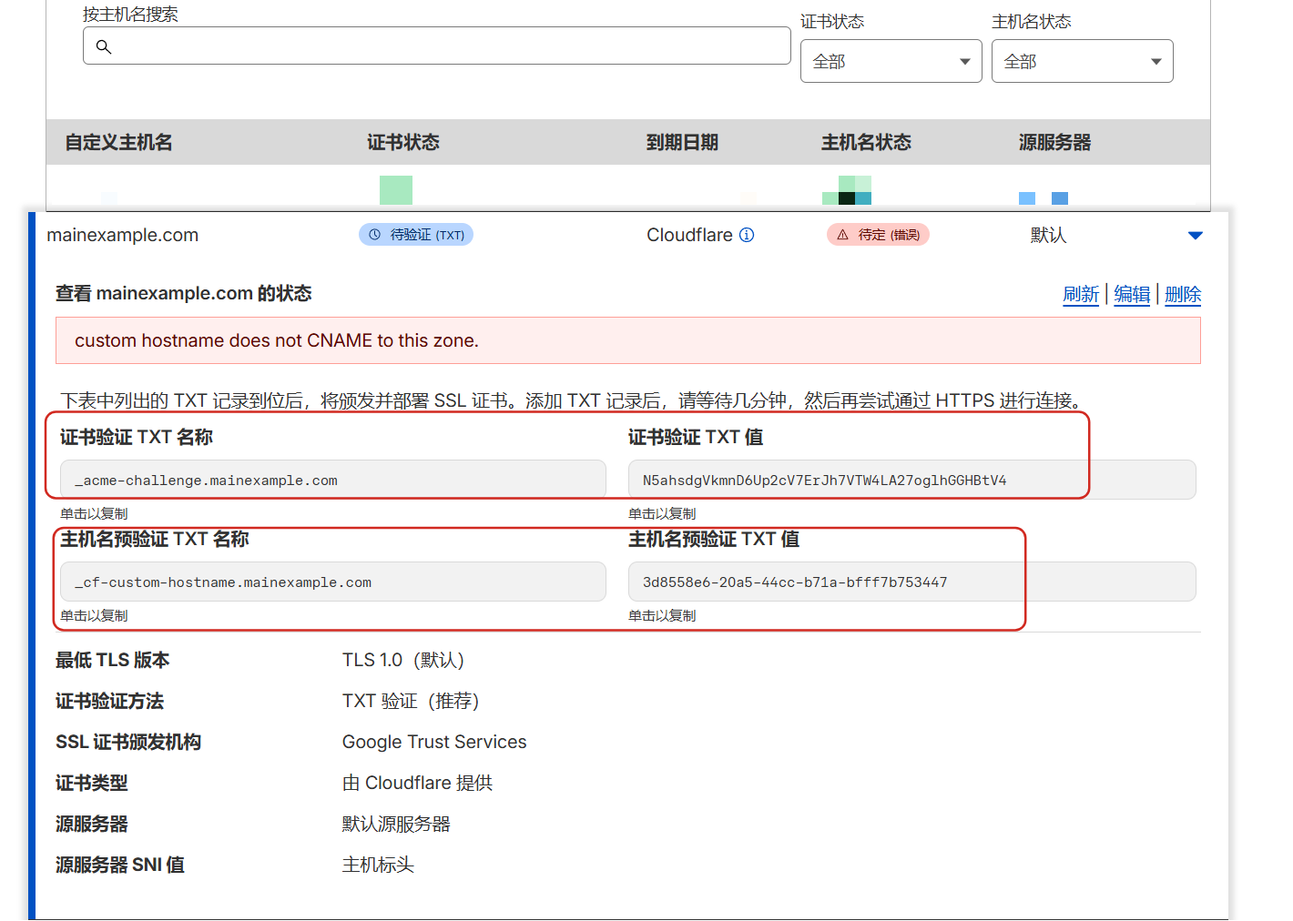Copy the certificate validation TXT value N5ahsdg…
The height and width of the screenshot is (921, 1293).
(911, 480)
